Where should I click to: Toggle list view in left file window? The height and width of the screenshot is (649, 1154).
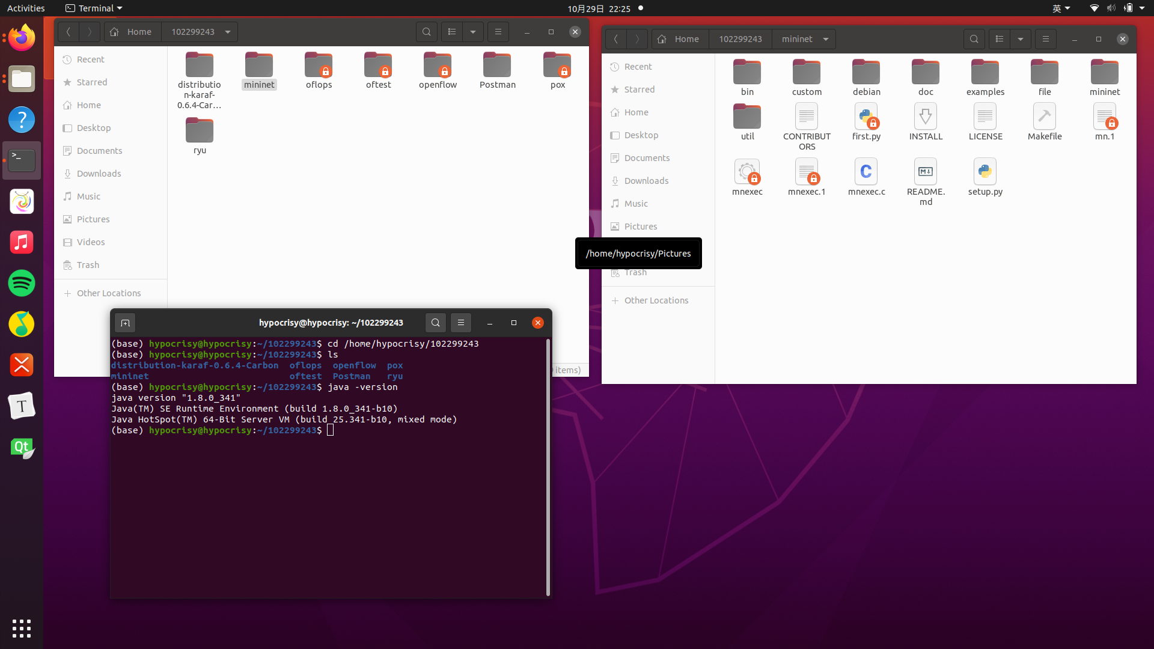point(452,32)
